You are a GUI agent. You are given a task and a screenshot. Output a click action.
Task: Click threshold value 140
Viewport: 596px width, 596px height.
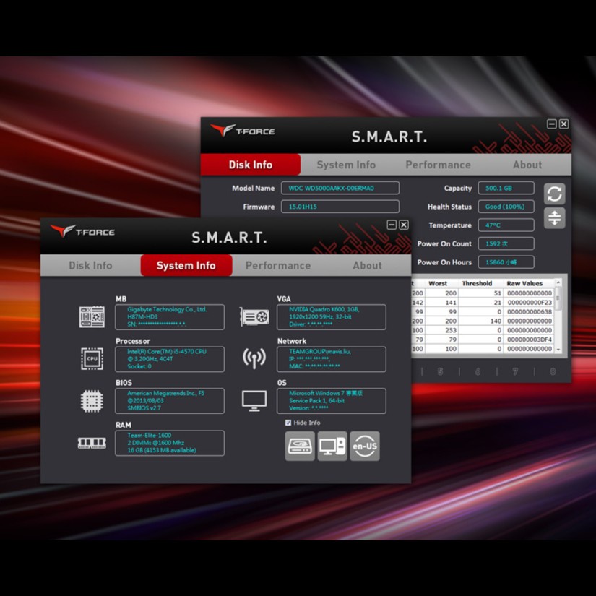pos(496,321)
